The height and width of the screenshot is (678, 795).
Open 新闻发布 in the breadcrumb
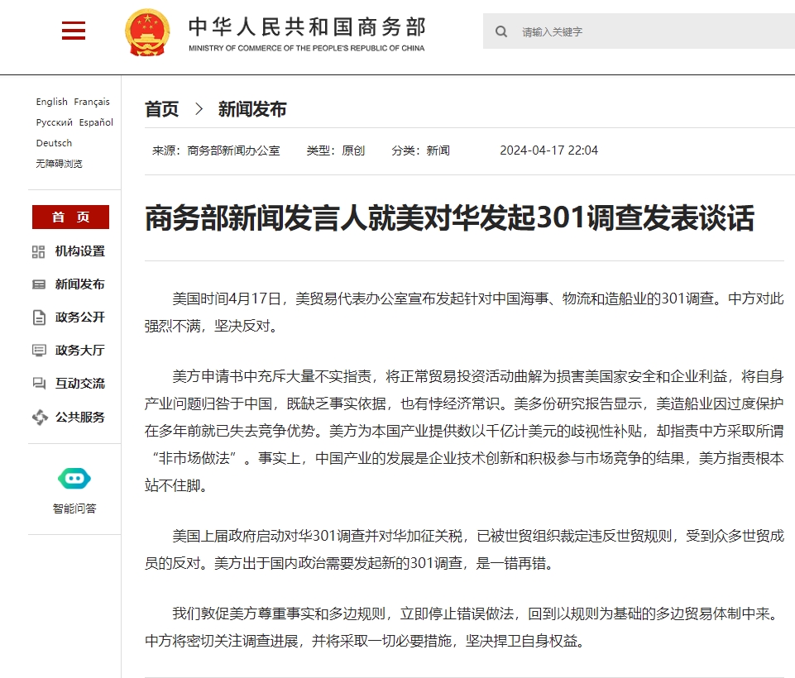[x=252, y=109]
